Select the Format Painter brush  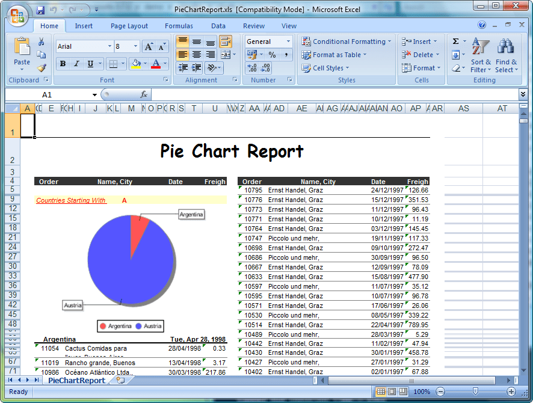pos(42,67)
